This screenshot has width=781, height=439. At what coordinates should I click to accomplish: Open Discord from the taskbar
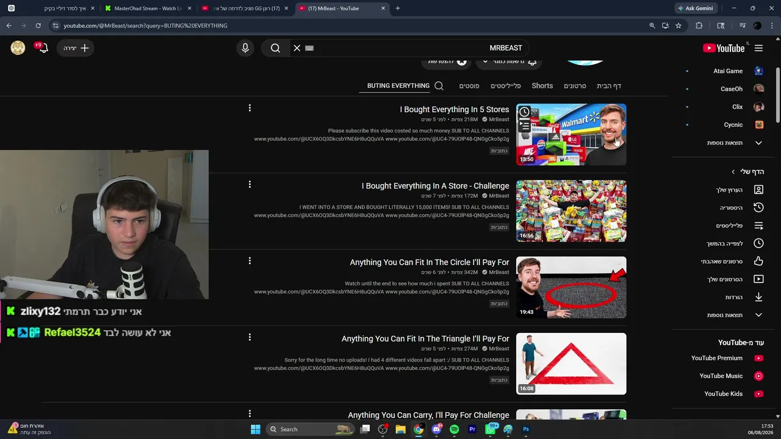[436, 429]
